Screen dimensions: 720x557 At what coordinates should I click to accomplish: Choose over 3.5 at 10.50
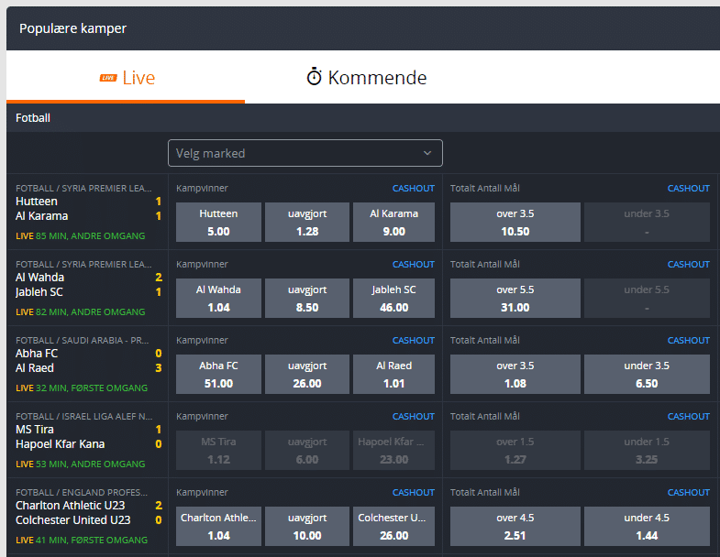coord(515,222)
